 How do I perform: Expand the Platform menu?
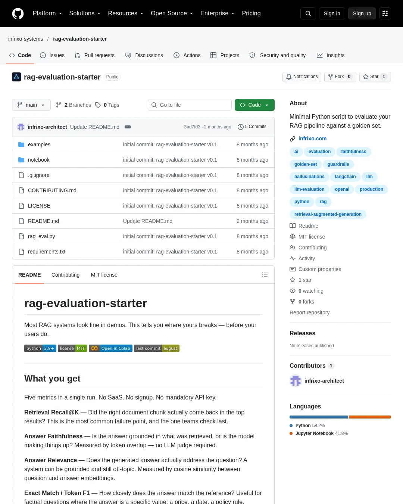click(47, 13)
